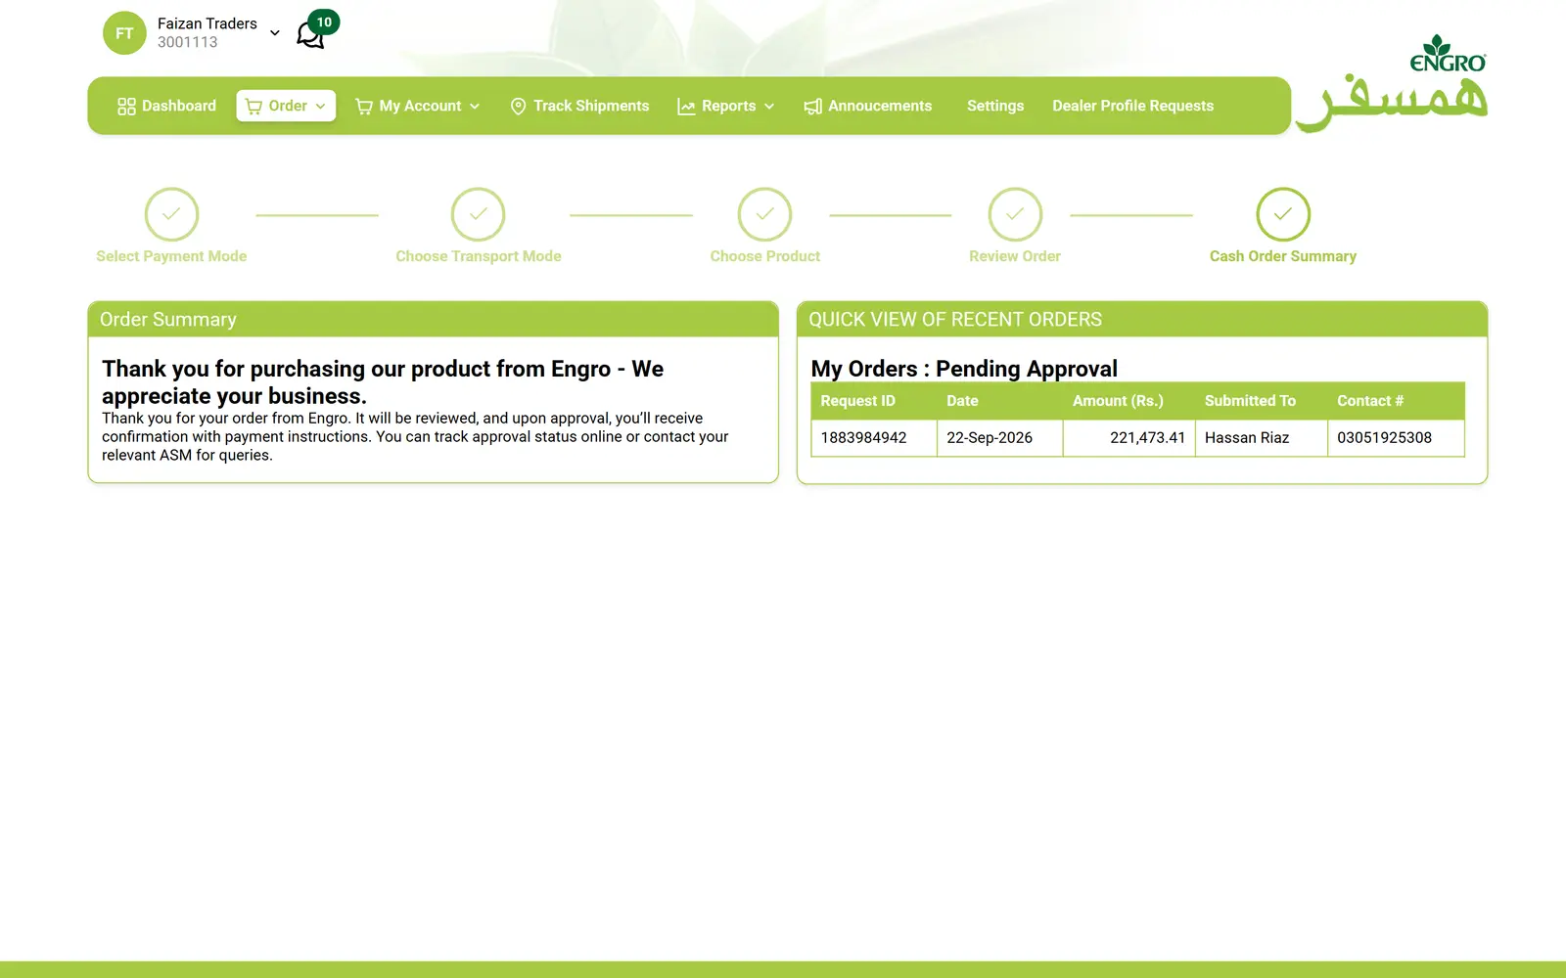Click the FT user avatar circle
Screen dimensions: 1566x978
124,33
